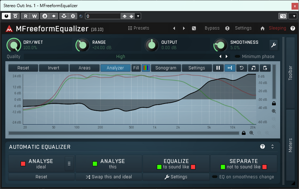Open the host preset dropdown arrow
Screen dimensions: 299x189
138,16
